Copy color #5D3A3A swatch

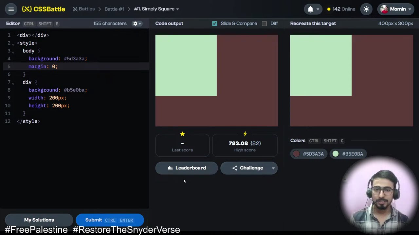pyautogui.click(x=309, y=154)
